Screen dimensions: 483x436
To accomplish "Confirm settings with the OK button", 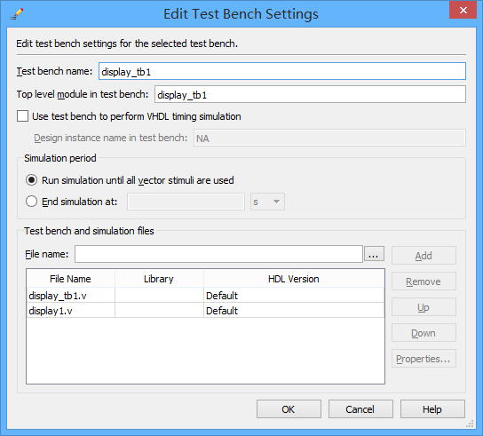I will [x=289, y=409].
